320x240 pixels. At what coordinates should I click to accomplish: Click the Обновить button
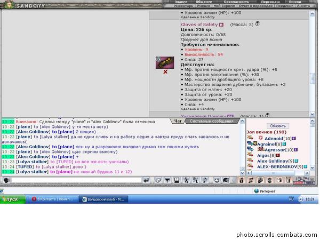click(x=278, y=126)
